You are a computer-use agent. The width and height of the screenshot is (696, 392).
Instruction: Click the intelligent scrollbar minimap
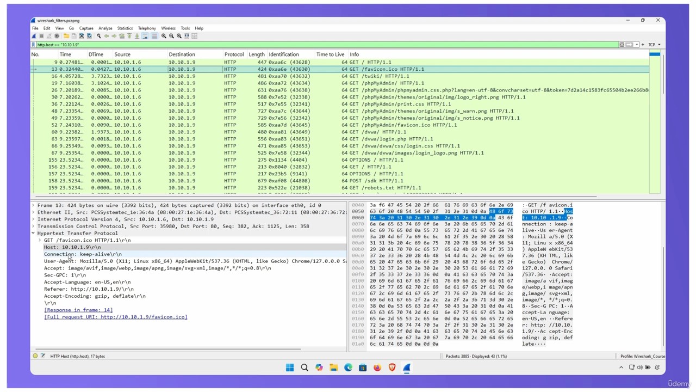coord(655,122)
